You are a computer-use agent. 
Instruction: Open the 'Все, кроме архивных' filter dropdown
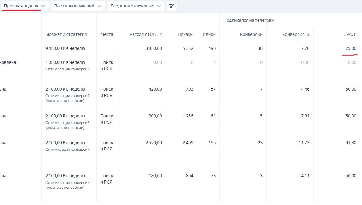tap(136, 6)
